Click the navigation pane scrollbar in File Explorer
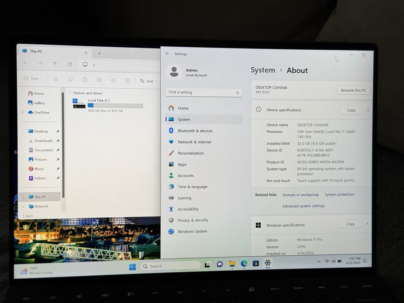This screenshot has width=404, height=303. [63, 145]
